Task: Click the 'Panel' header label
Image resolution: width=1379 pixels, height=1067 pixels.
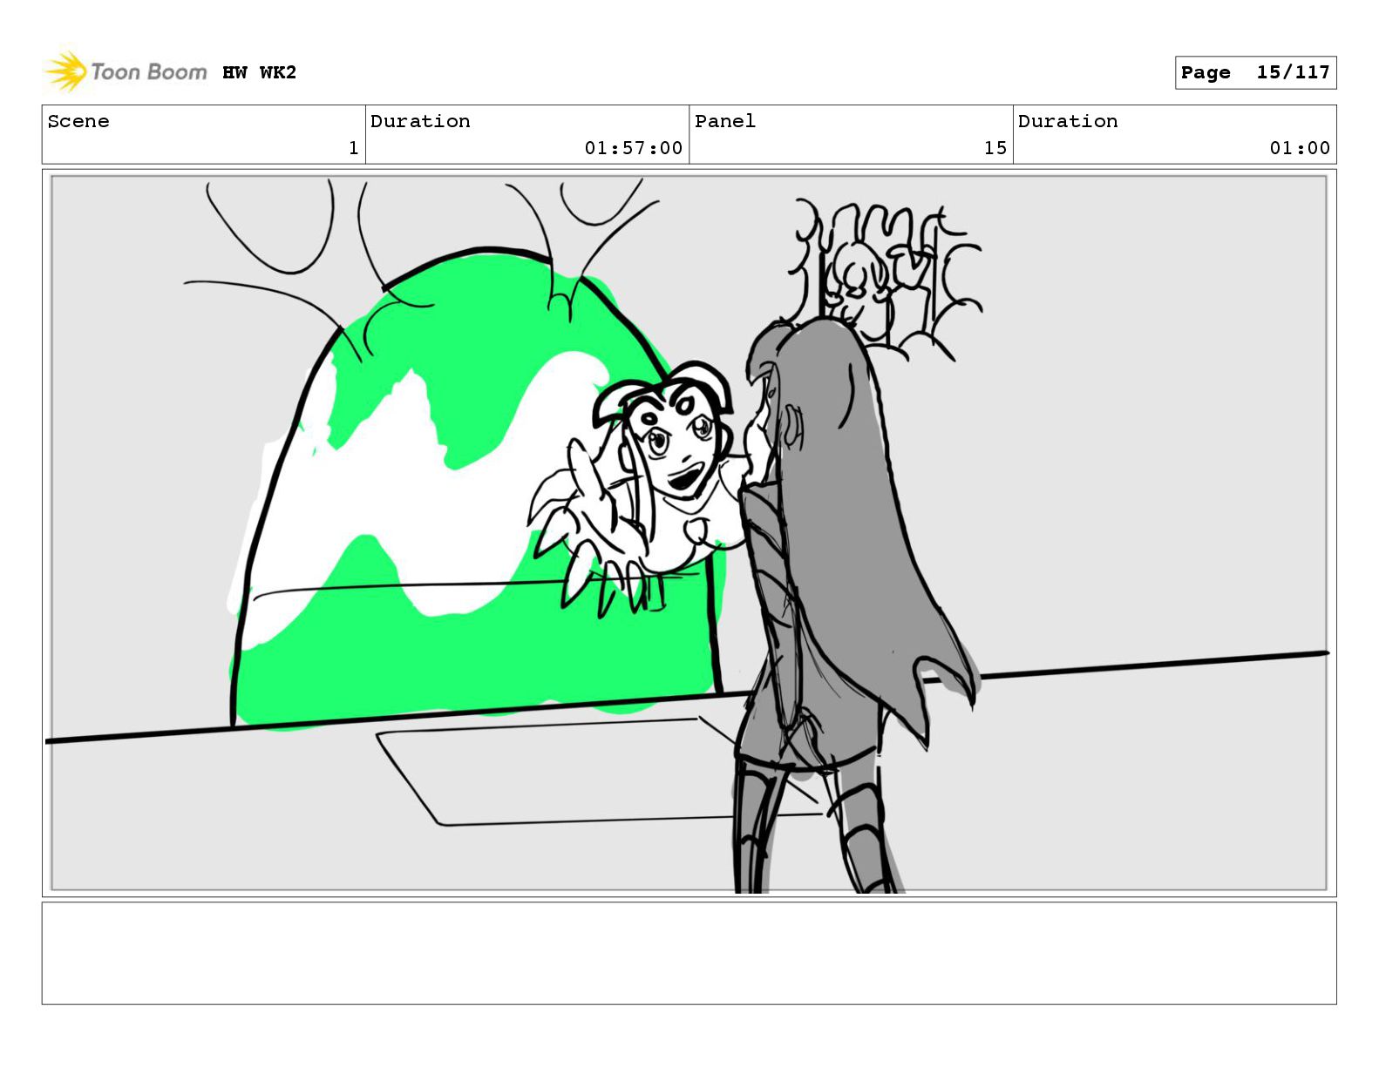Action: coord(725,121)
